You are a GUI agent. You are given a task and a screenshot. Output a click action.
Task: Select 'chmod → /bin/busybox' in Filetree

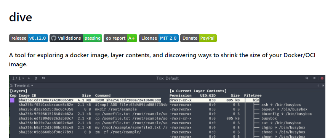[283, 132]
